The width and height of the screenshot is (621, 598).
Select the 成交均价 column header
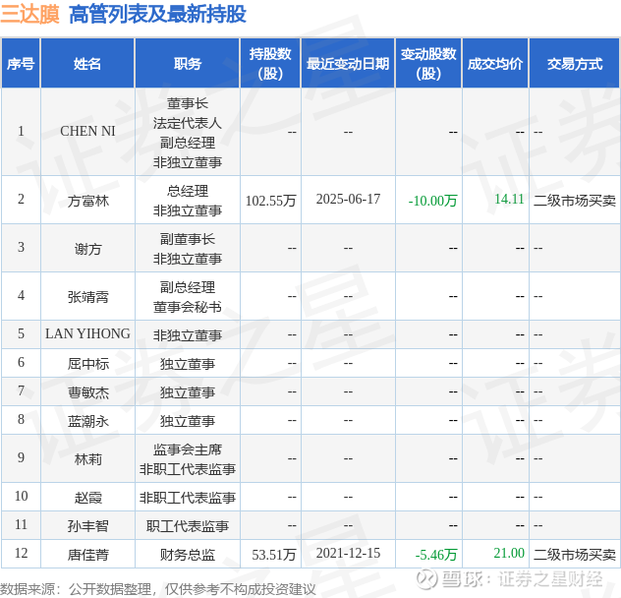click(495, 64)
